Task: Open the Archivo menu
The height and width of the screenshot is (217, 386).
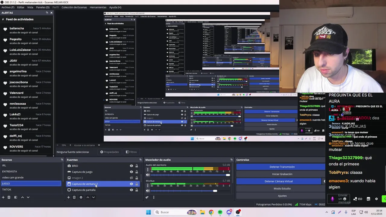Action: click(8, 7)
